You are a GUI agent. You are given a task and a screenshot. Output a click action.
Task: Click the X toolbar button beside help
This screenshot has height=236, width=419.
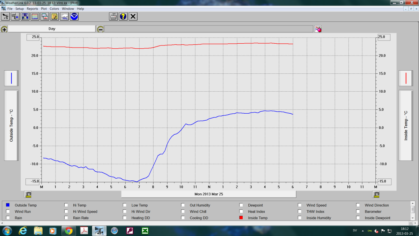(x=133, y=16)
